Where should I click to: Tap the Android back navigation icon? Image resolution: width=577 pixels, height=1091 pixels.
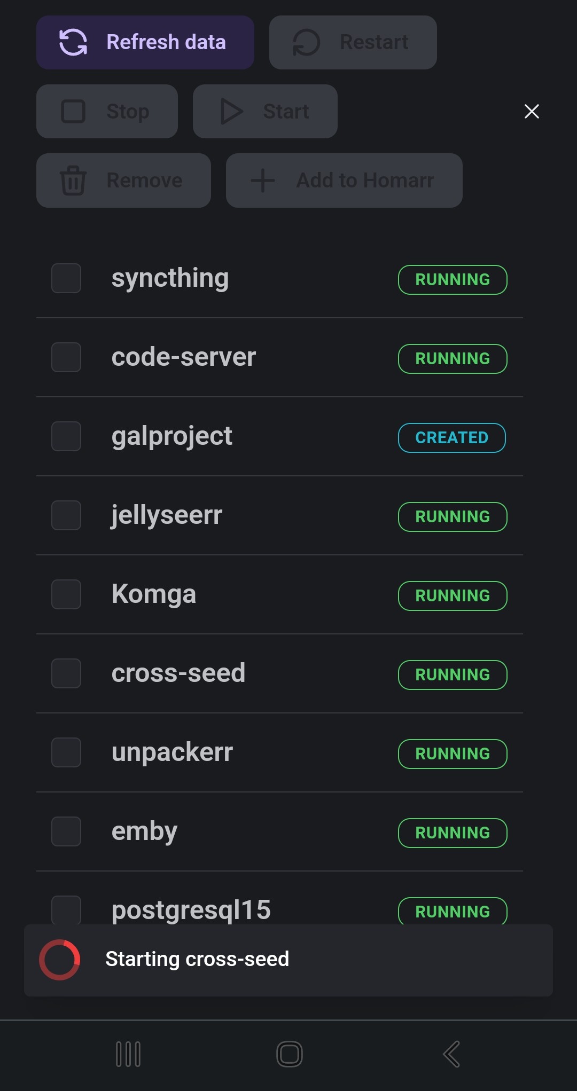(x=451, y=1054)
